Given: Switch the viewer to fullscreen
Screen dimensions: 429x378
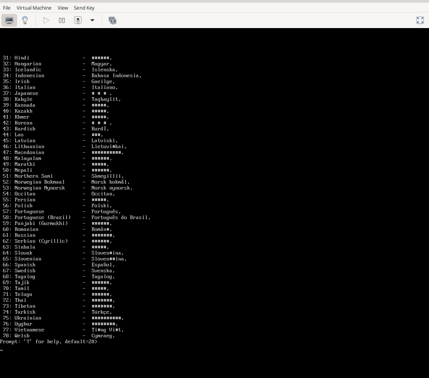Looking at the screenshot, I should click(x=420, y=20).
